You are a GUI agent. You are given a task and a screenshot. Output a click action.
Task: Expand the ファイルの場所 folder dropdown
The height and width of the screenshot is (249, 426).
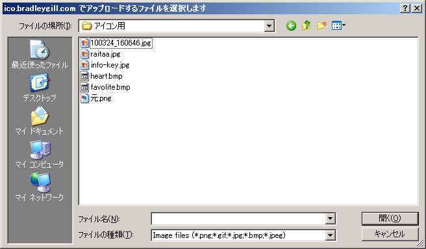269,26
